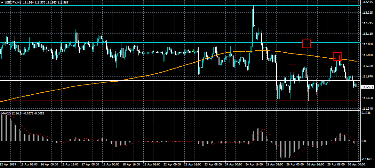Click the 26 Apr 00:00 time label
This screenshot has width=375, height=168.
click(295, 164)
